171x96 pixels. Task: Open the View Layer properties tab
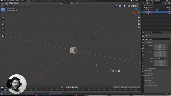pyautogui.click(x=143, y=45)
